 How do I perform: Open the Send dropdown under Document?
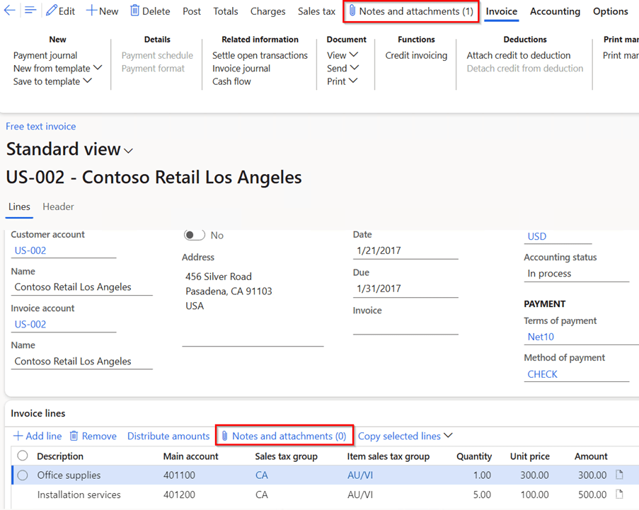pos(355,68)
